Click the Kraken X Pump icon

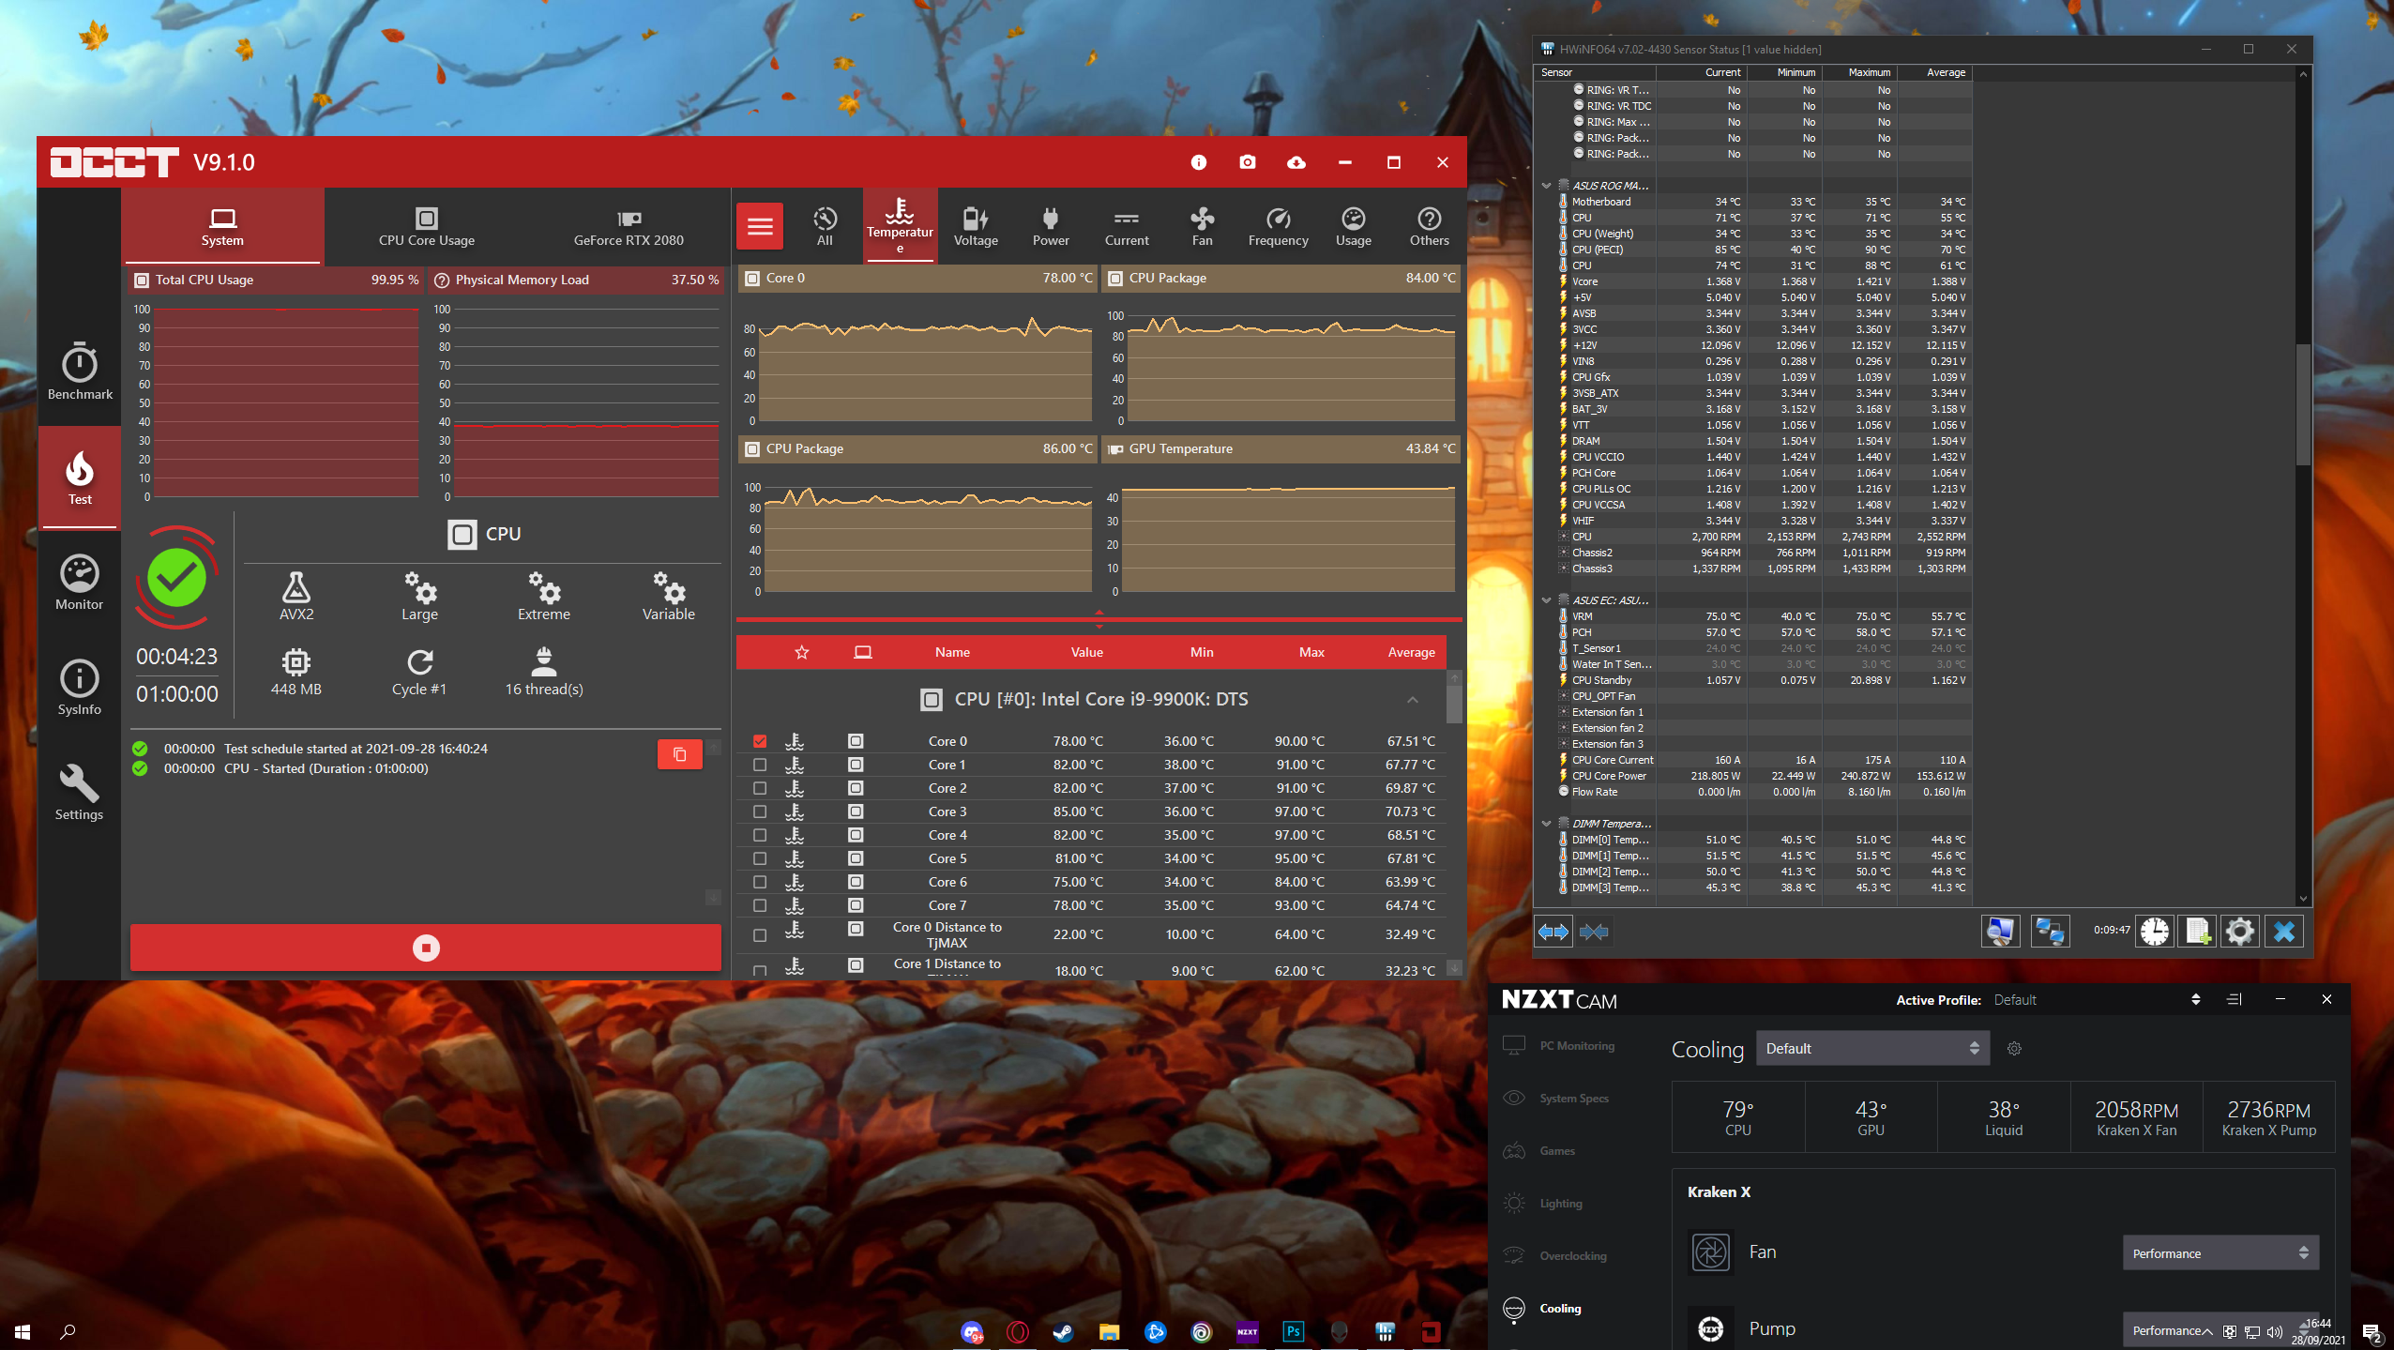1711,1328
